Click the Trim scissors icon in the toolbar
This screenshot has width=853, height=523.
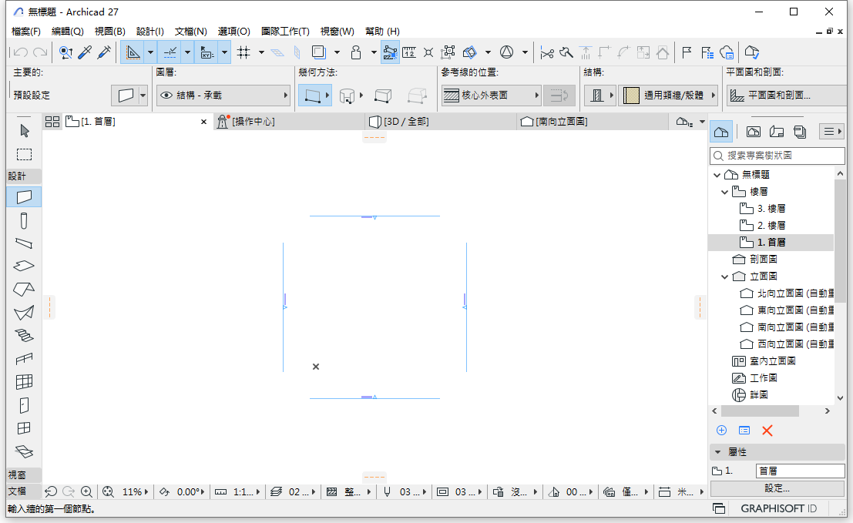pyautogui.click(x=547, y=52)
